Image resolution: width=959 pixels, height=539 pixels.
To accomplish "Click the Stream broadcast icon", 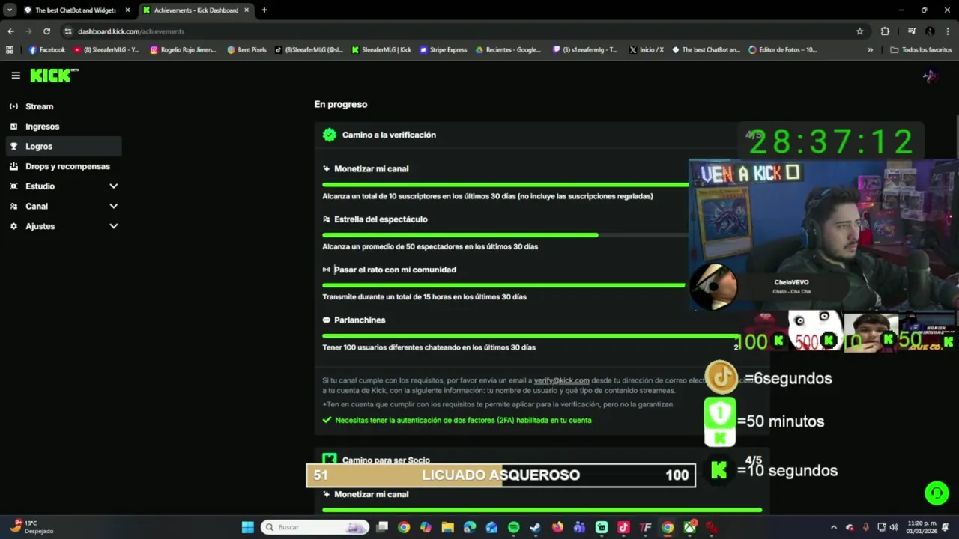I will [x=13, y=106].
